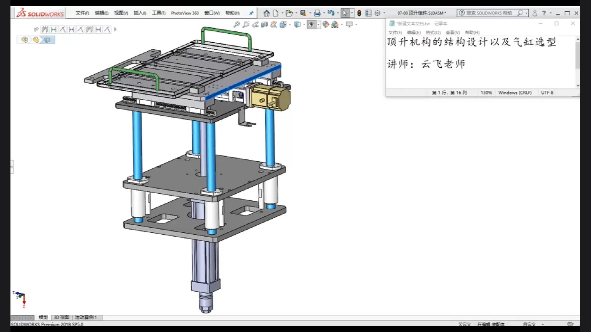Click the Print icon
591x332 pixels.
(317, 13)
